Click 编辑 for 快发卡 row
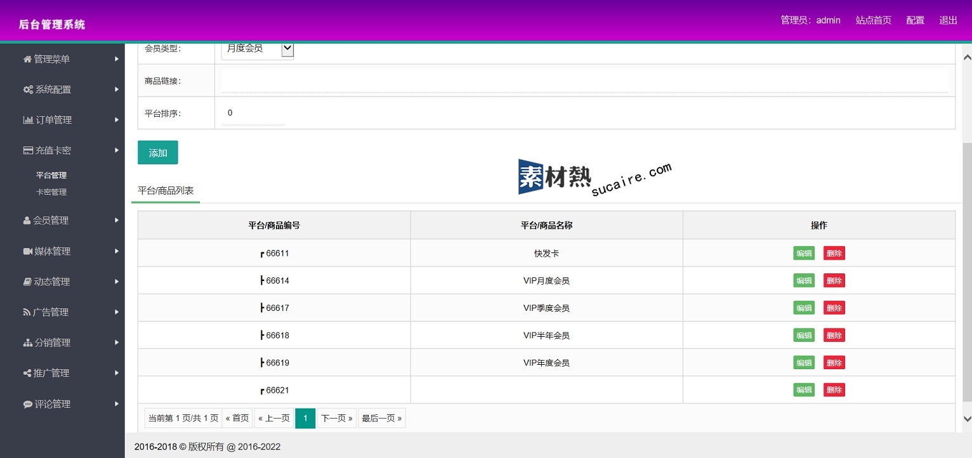The height and width of the screenshot is (458, 972). 804,253
